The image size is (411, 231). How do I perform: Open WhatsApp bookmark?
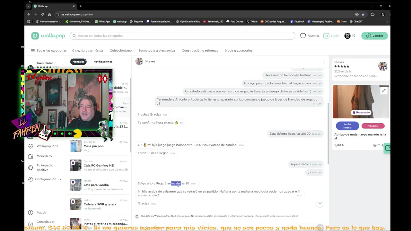click(x=102, y=21)
